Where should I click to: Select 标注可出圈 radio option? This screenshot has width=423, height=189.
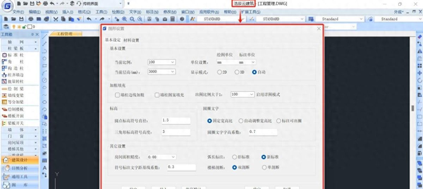279,121
